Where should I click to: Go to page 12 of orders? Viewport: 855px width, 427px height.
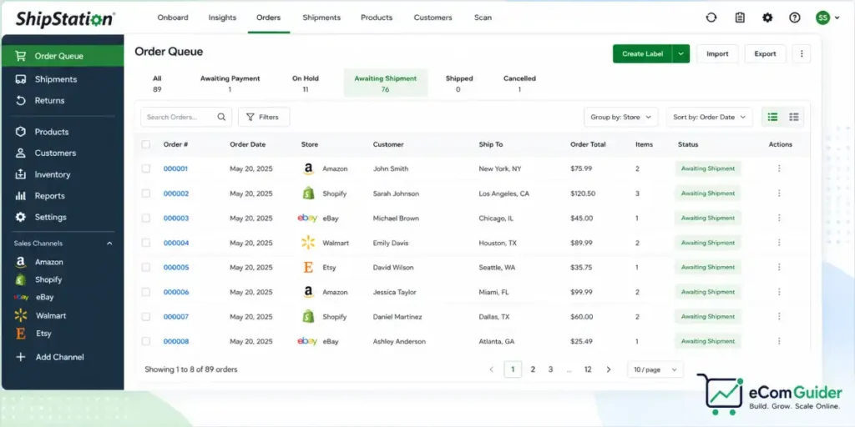pyautogui.click(x=588, y=369)
